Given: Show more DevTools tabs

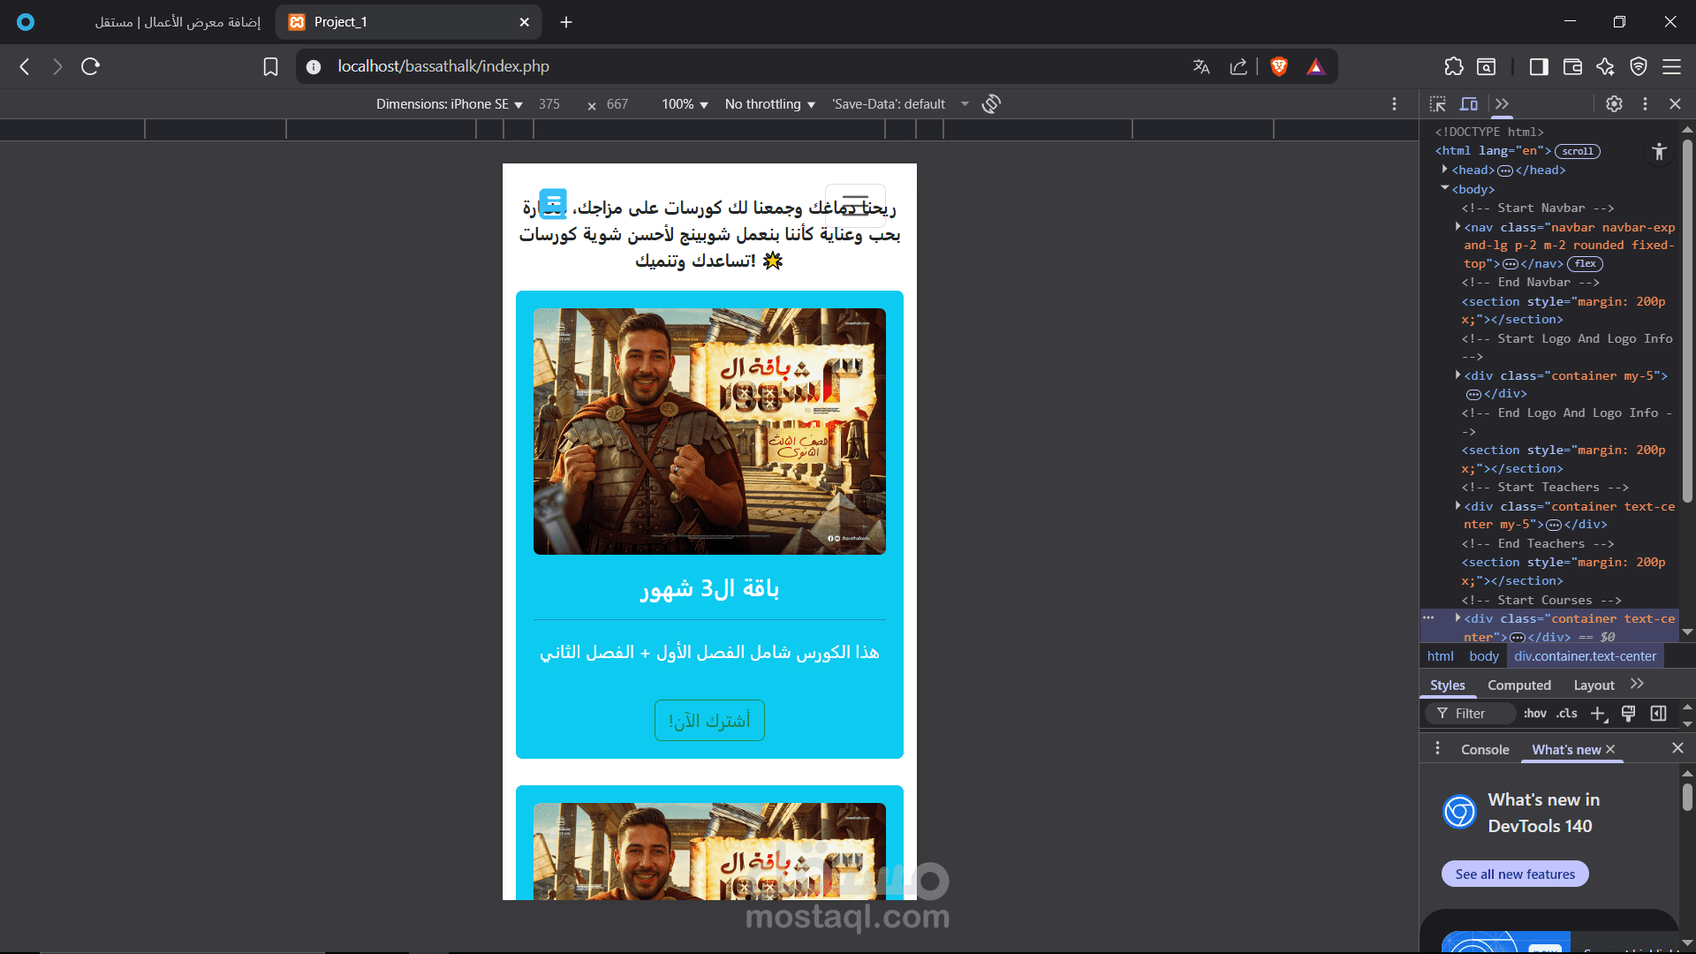Looking at the screenshot, I should point(1502,104).
